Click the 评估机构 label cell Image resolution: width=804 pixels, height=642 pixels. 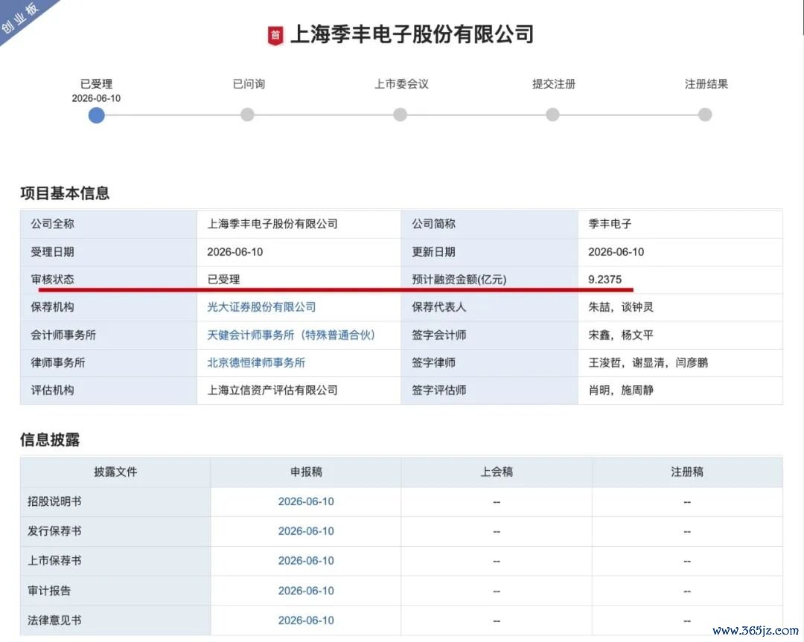point(108,391)
